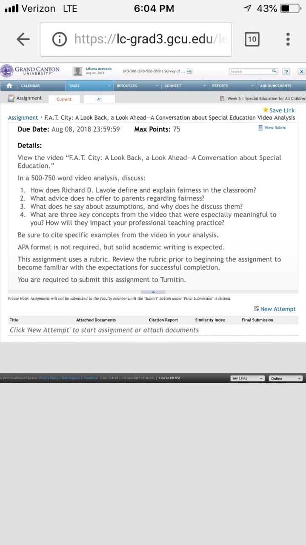The height and width of the screenshot is (545, 306).
Task: Collapse the assignment details panel arrow
Action: point(153,292)
